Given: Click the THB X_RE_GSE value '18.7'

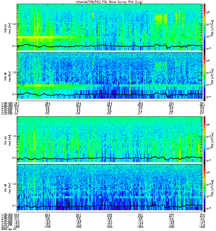Looking at the screenshot, I should point(17,103).
